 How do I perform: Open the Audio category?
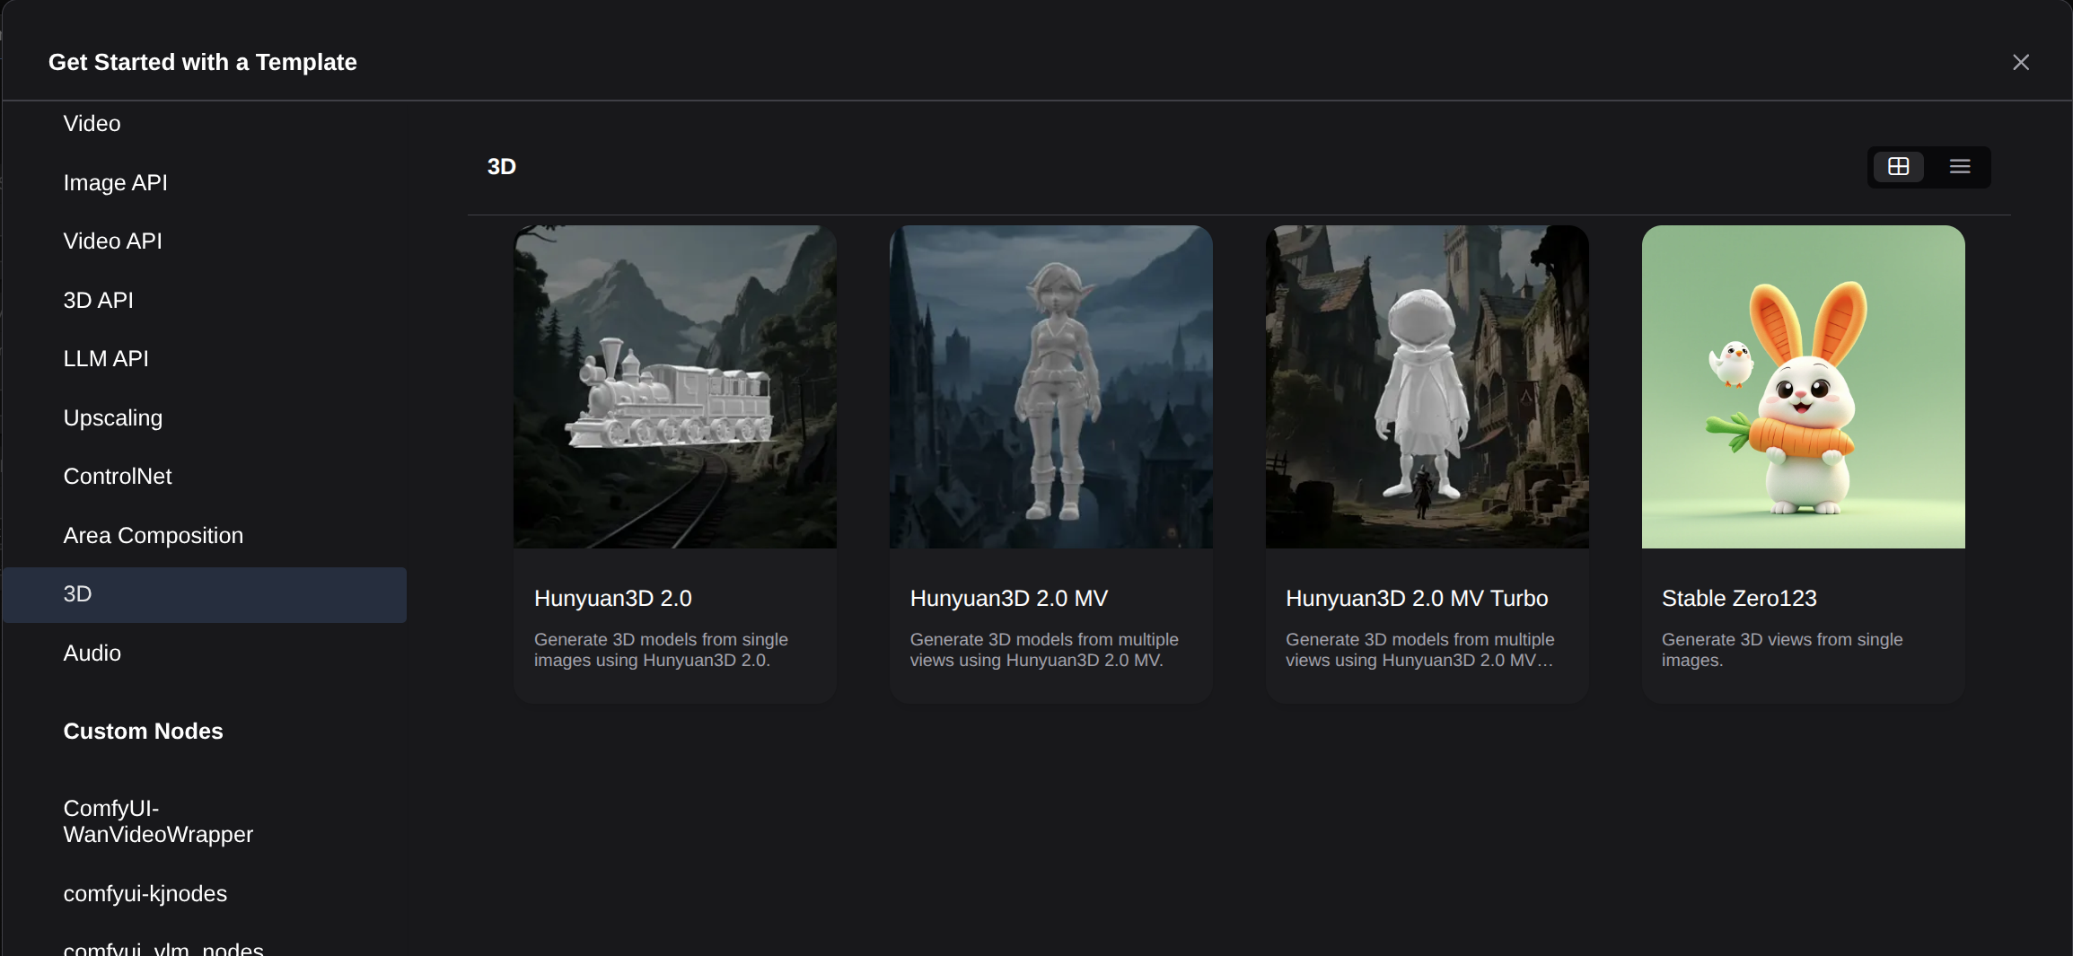pyautogui.click(x=205, y=653)
